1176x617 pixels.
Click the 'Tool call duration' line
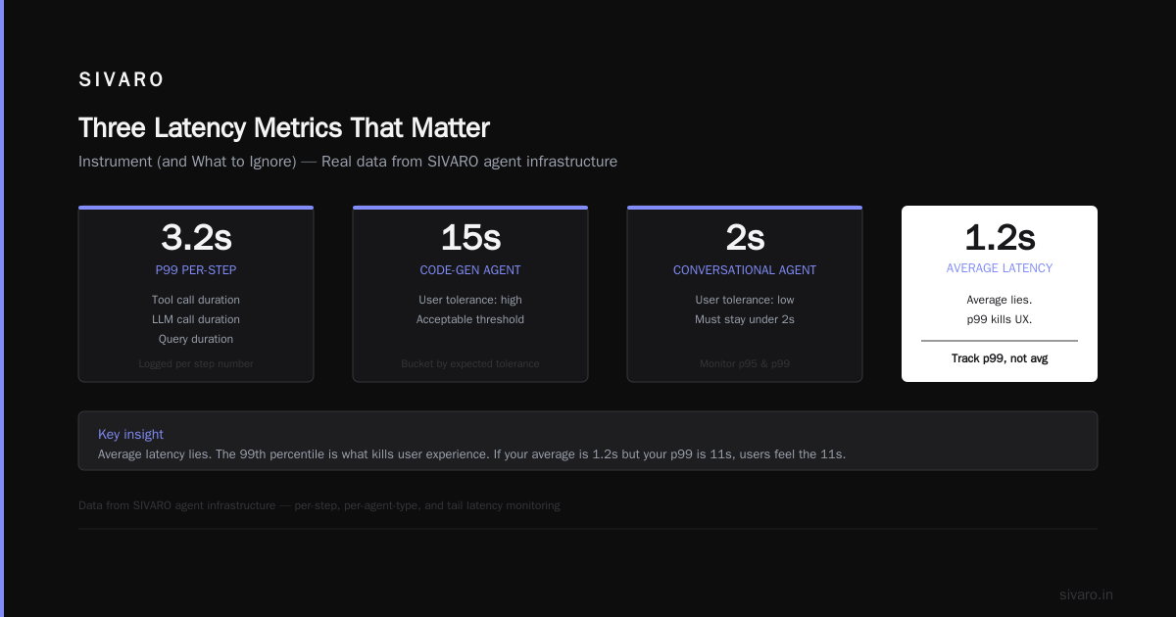coord(196,300)
